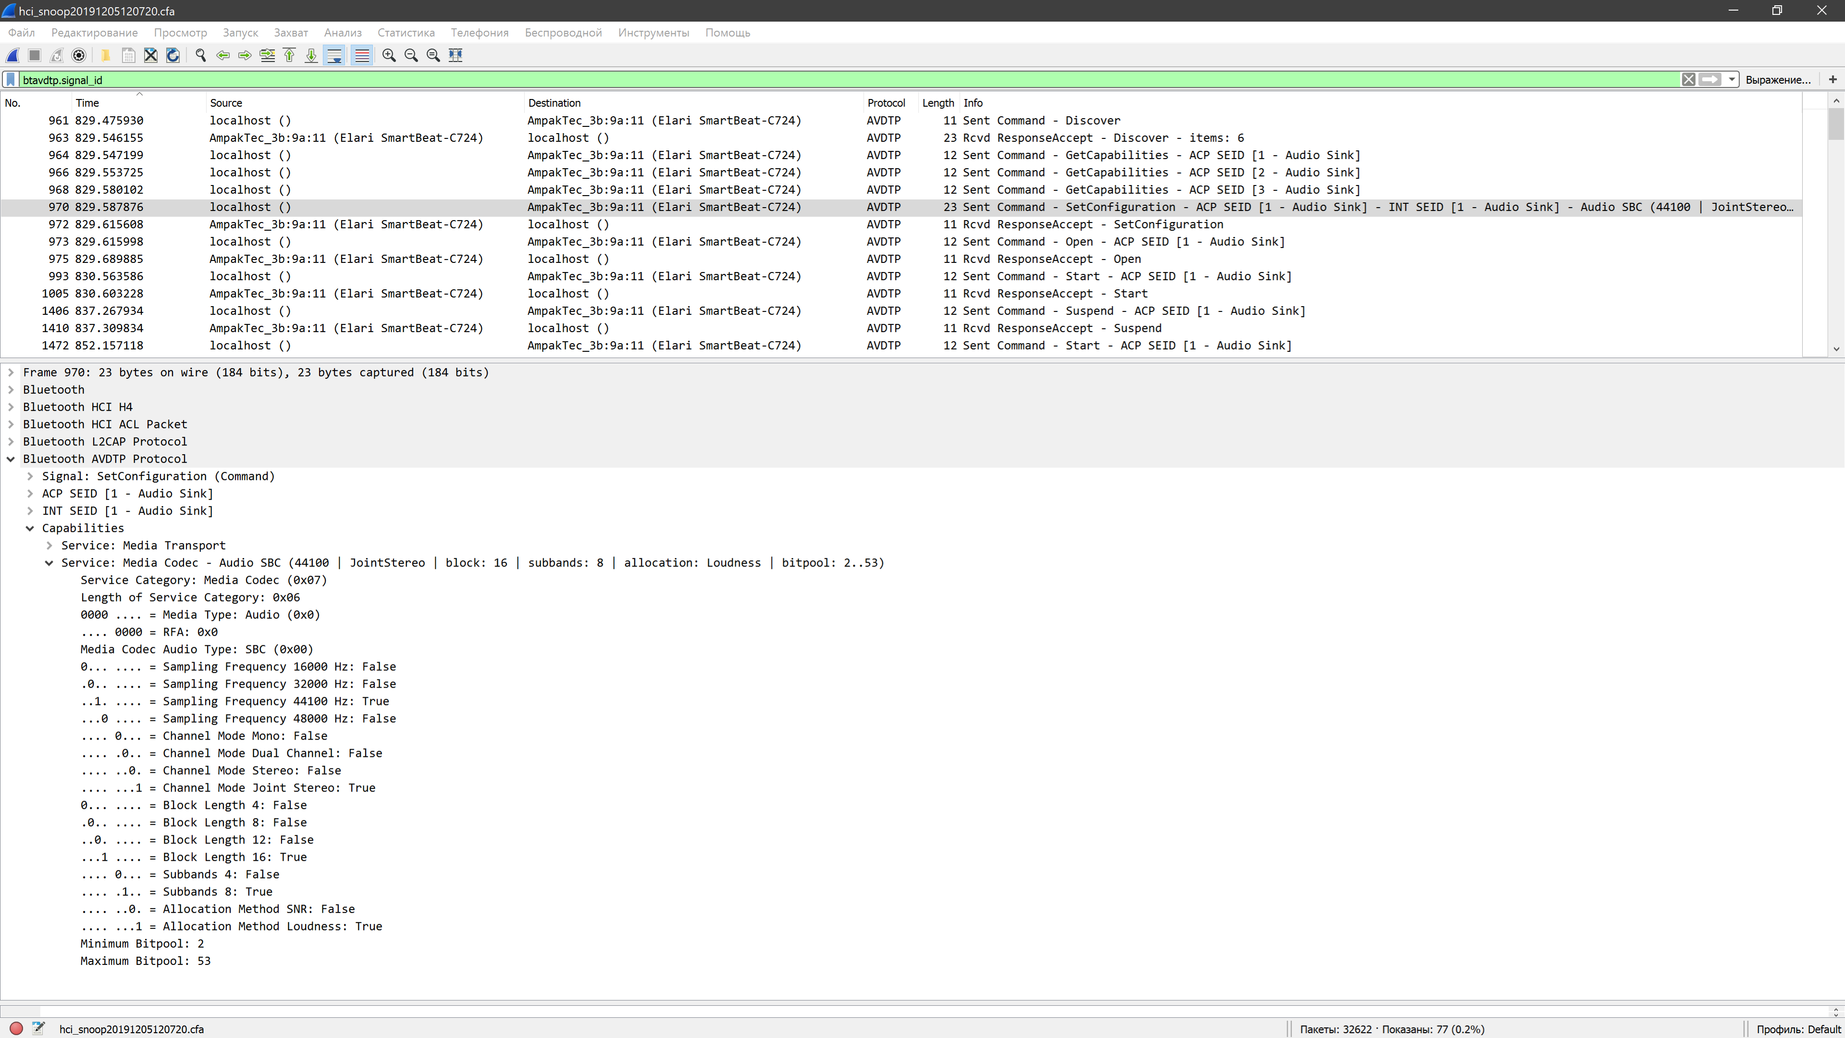The width and height of the screenshot is (1845, 1038).
Task: Click the start capture shark fin icon
Action: point(12,55)
